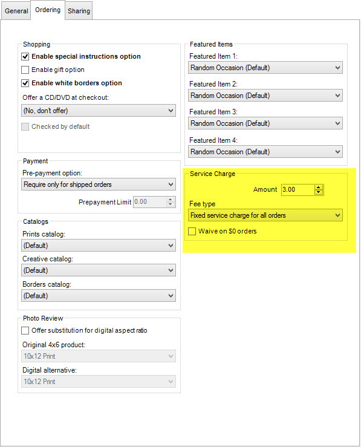Screen dimensions: 361x447
Task: Increase Service Charge amount with up arrow
Action: [319, 188]
